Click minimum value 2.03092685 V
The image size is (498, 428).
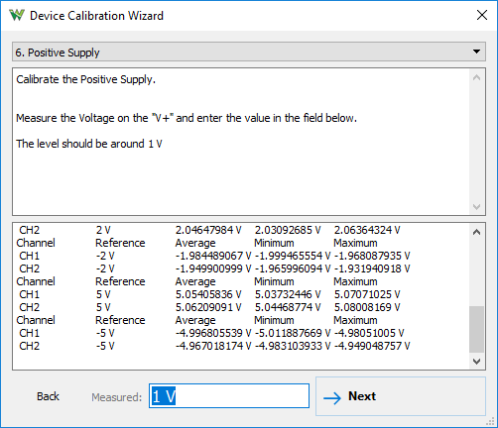[288, 230]
